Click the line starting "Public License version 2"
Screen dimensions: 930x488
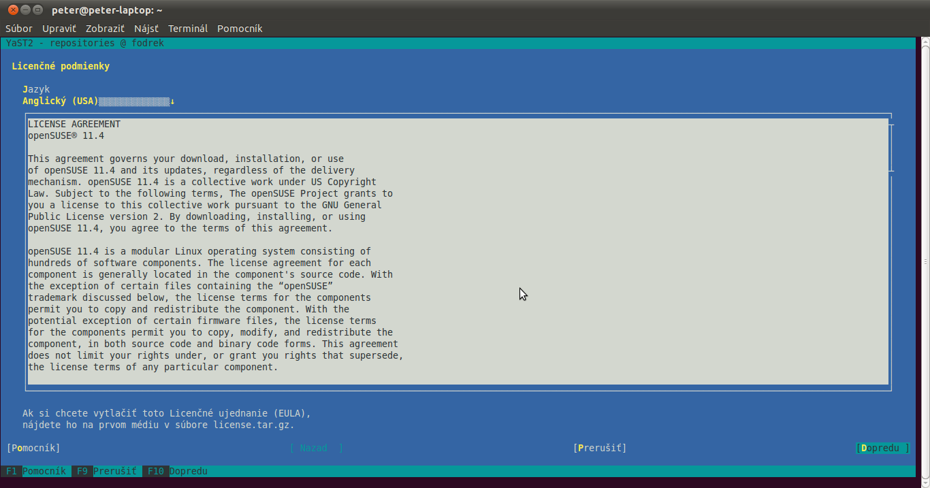pyautogui.click(x=197, y=216)
